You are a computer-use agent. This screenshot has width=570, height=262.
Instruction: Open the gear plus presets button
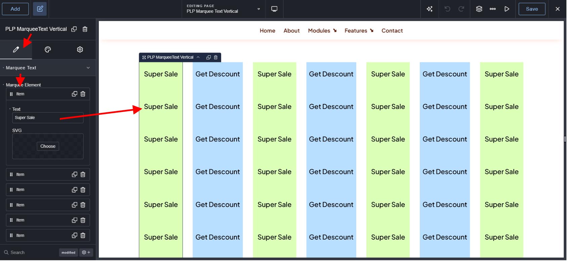[86, 253]
